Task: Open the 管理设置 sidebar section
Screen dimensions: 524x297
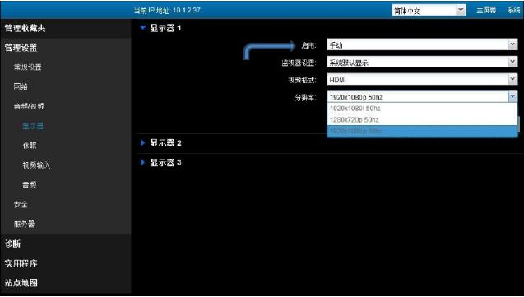Action: [x=21, y=48]
